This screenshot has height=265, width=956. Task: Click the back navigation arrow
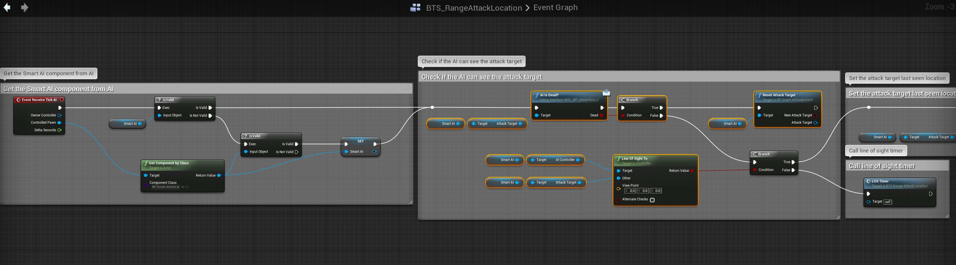click(7, 7)
